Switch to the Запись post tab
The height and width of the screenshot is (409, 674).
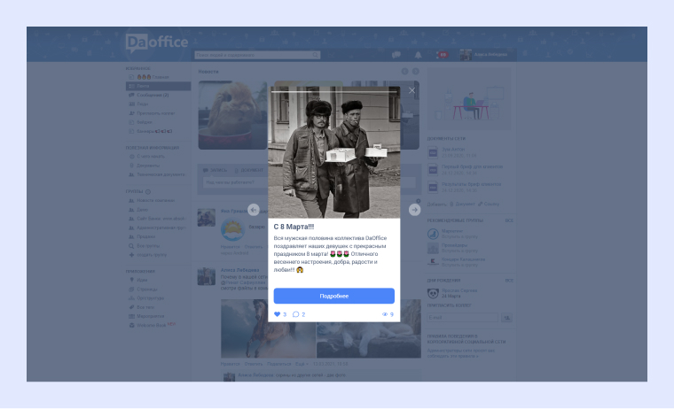(215, 170)
